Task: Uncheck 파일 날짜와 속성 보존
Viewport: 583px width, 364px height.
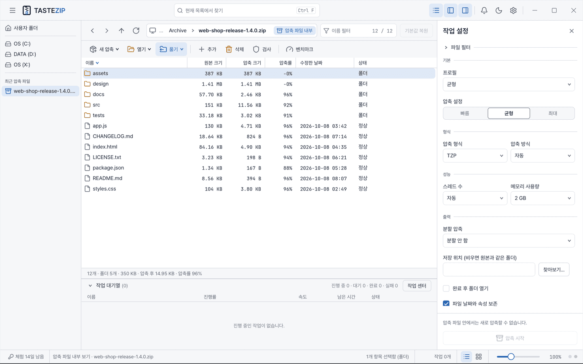Action: [x=446, y=304]
